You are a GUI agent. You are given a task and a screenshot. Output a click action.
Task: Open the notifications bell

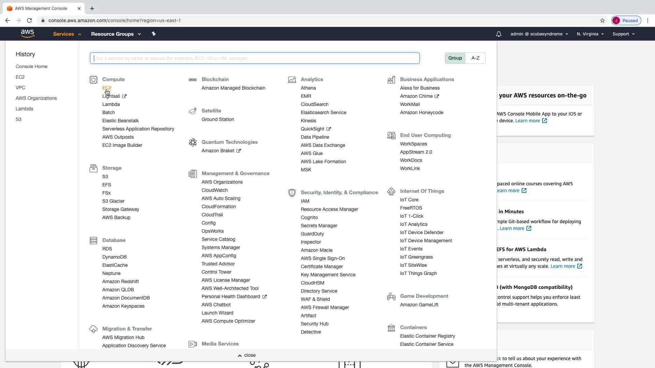498,34
